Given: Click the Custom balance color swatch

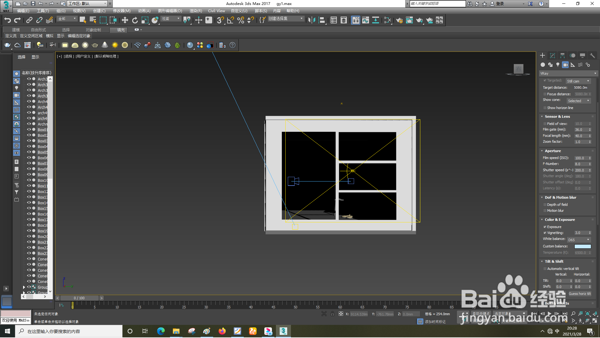Looking at the screenshot, I should pyautogui.click(x=582, y=247).
